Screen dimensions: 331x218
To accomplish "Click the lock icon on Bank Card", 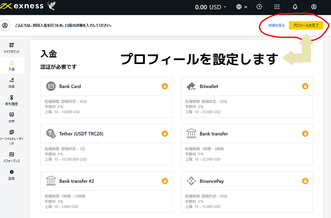I will (x=165, y=86).
